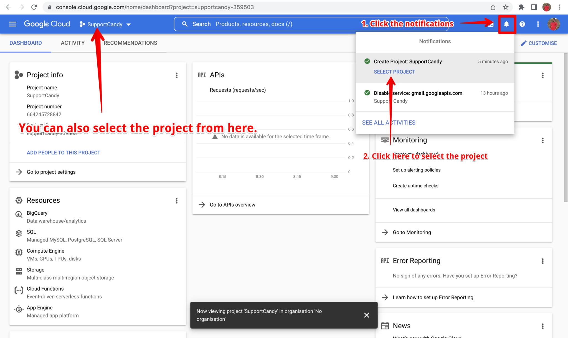The image size is (568, 338).
Task: Click your profile avatar picture
Action: tap(554, 24)
